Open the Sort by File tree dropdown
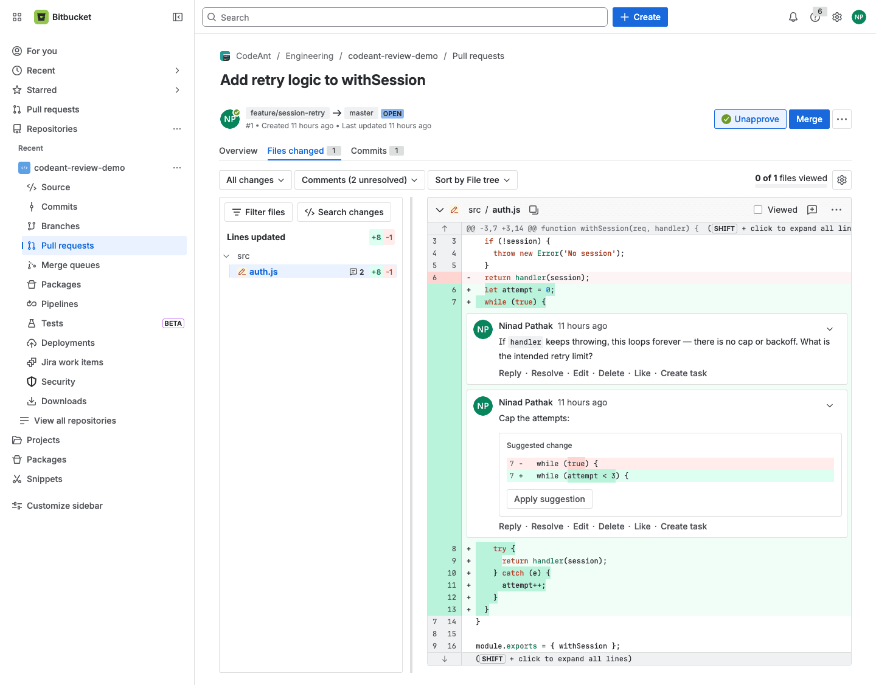This screenshot has height=685, width=876. (473, 180)
